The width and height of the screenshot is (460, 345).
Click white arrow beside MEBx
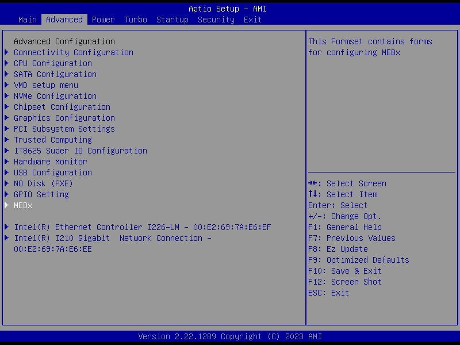click(7, 205)
